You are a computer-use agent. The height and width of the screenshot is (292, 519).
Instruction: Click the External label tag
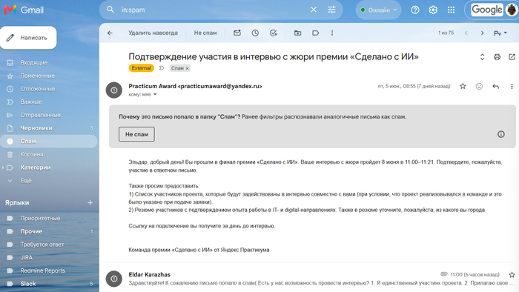tap(142, 67)
